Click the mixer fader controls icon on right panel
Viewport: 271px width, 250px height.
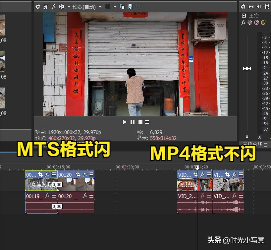[x=267, y=7]
